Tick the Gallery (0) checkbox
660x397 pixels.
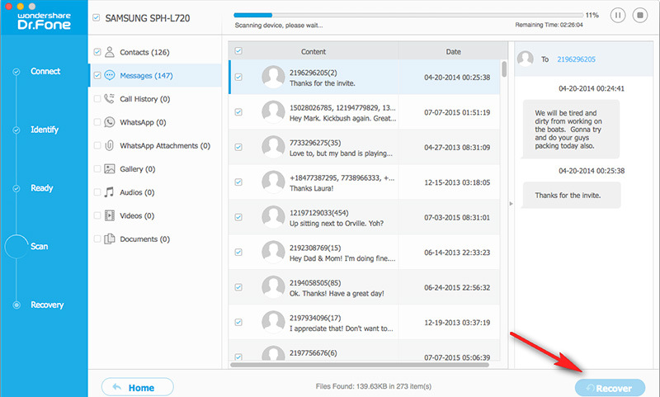[97, 169]
